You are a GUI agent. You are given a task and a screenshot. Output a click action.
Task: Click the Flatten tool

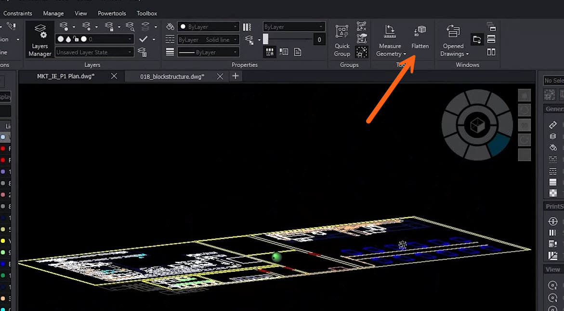click(420, 38)
